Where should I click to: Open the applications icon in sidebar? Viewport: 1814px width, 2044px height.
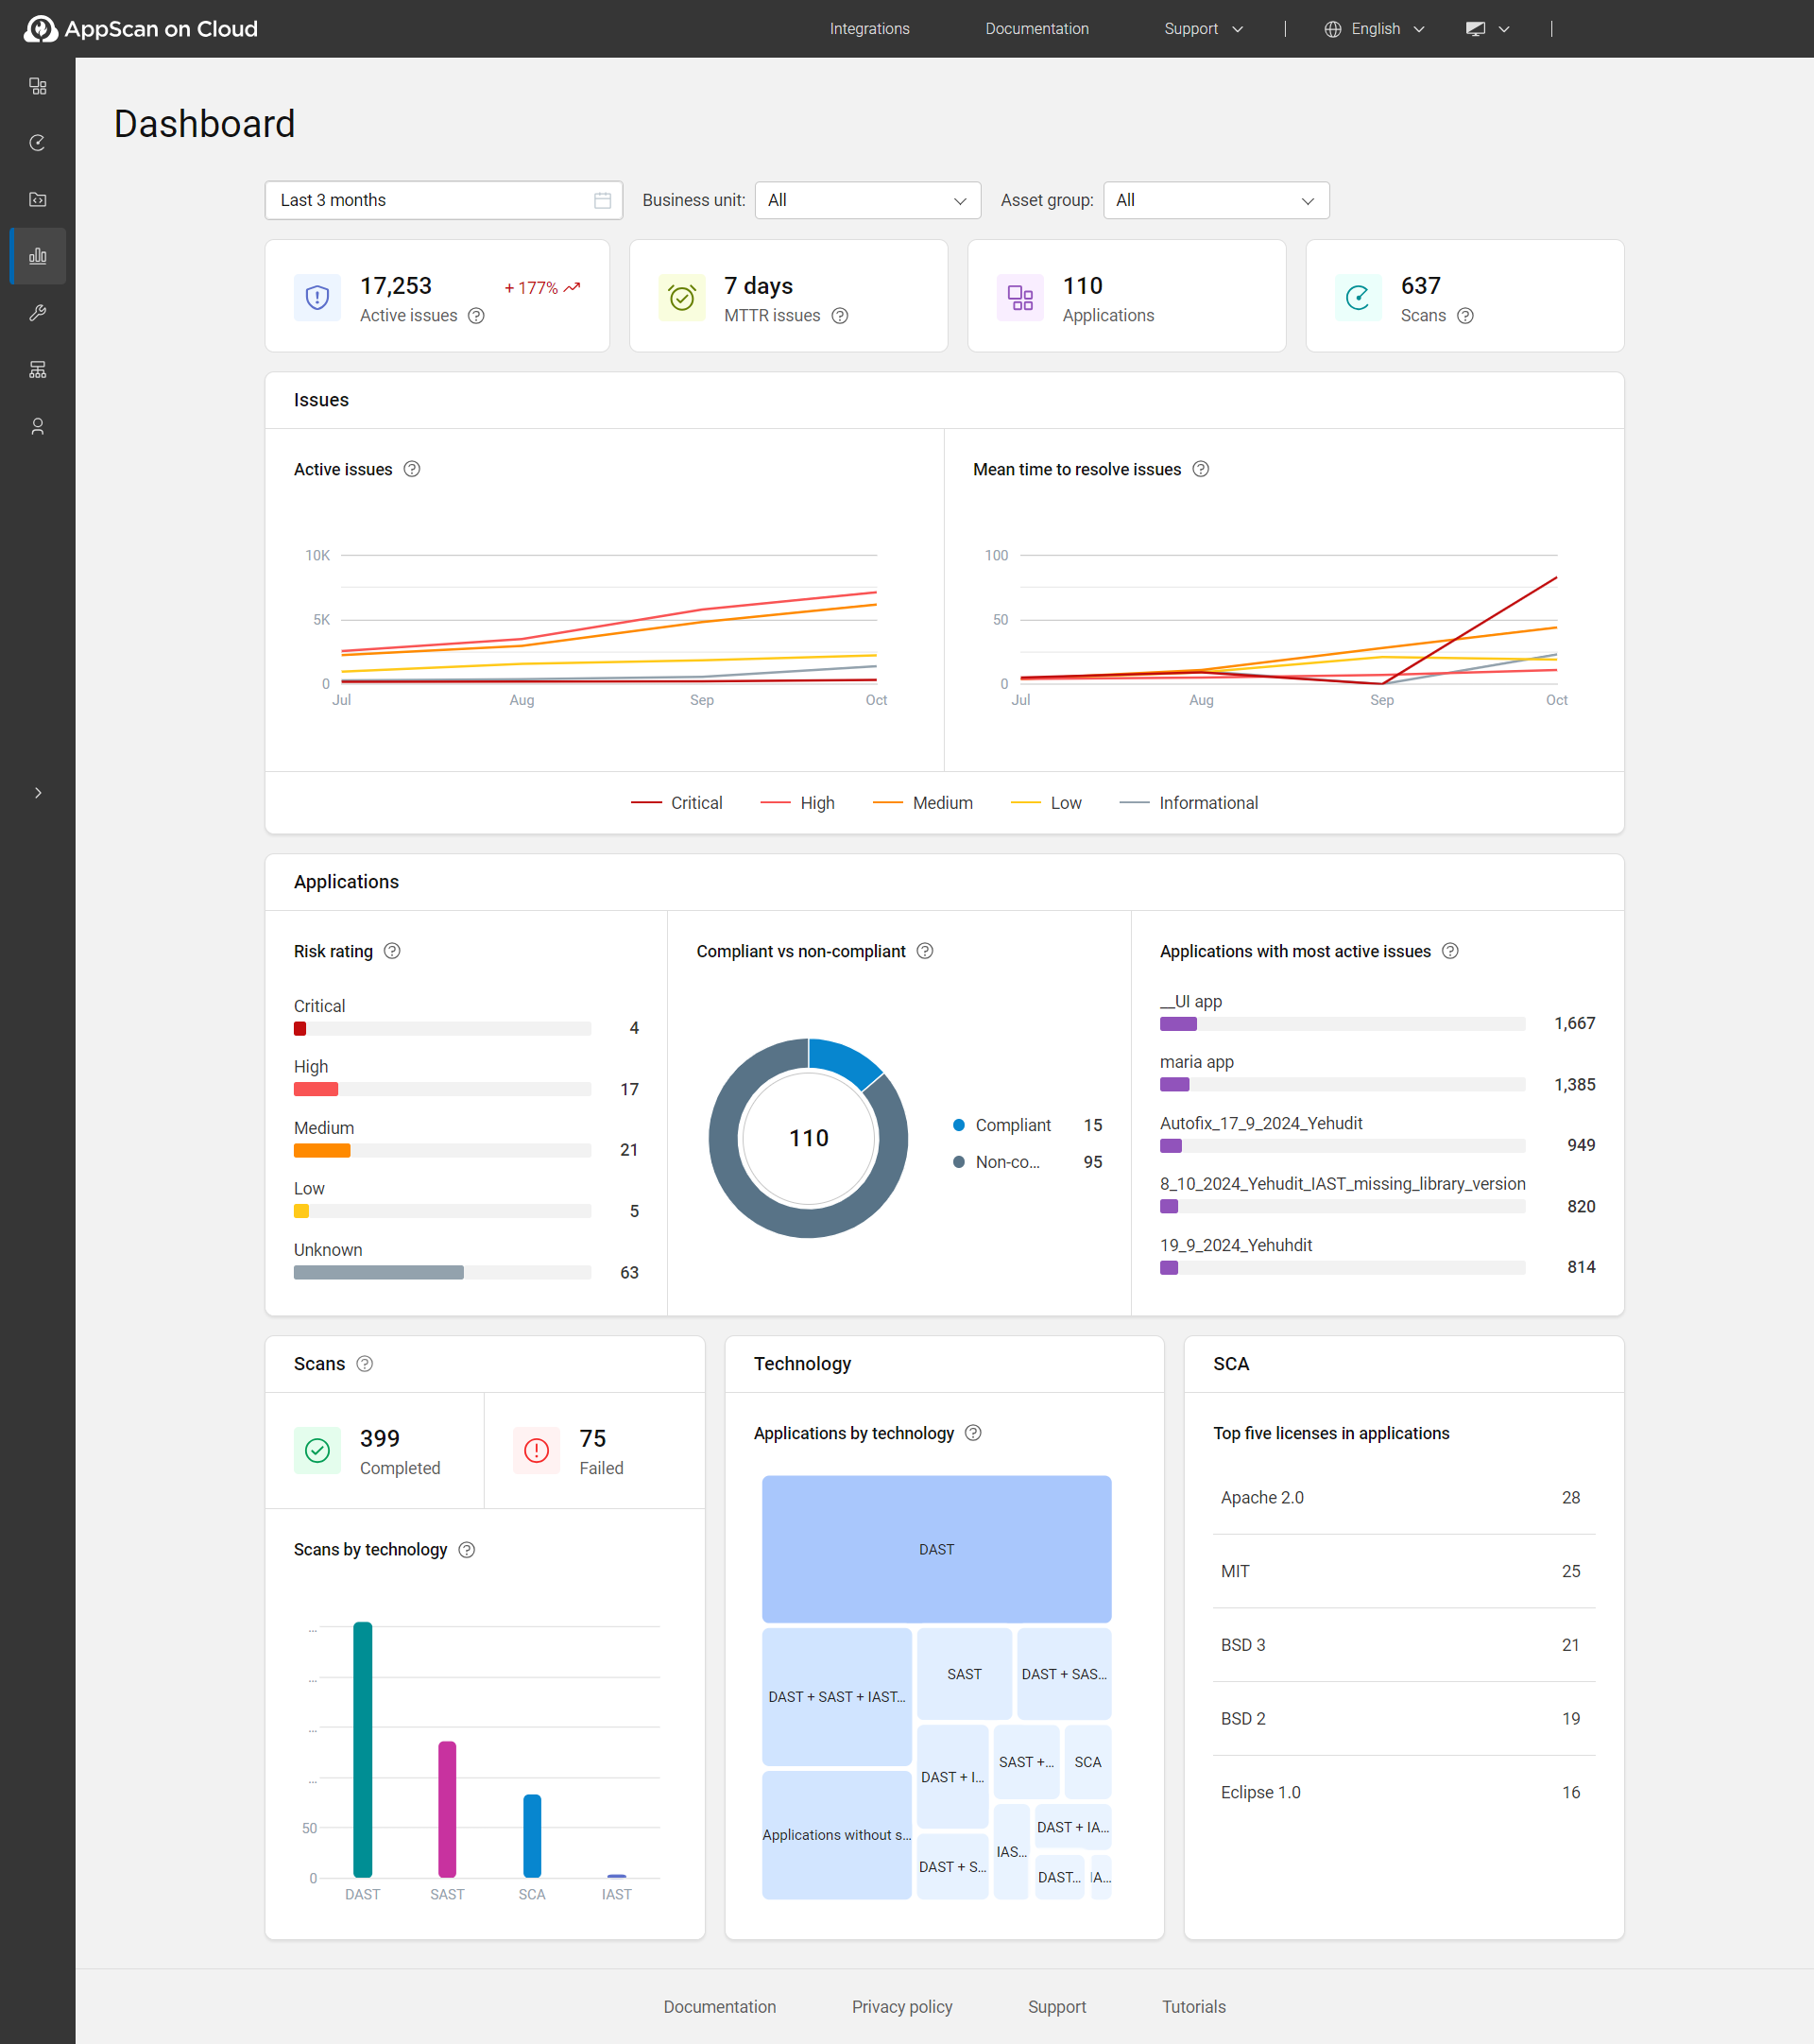tap(38, 86)
